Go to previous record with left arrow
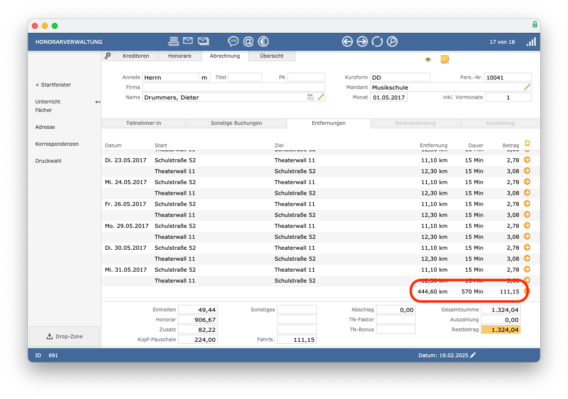The width and height of the screenshot is (568, 399). click(347, 42)
